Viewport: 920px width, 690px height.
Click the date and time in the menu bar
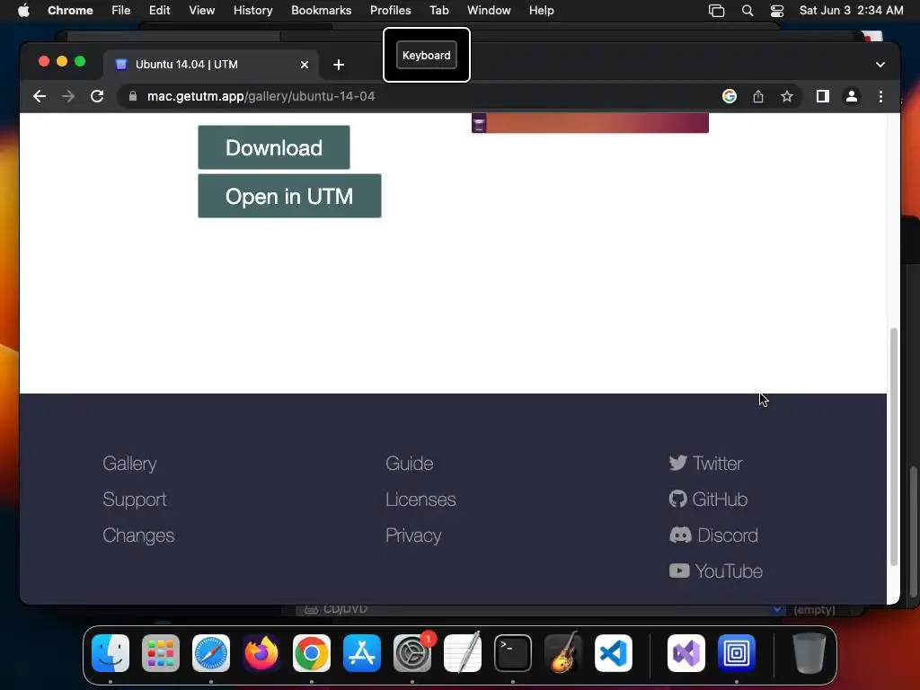click(852, 11)
